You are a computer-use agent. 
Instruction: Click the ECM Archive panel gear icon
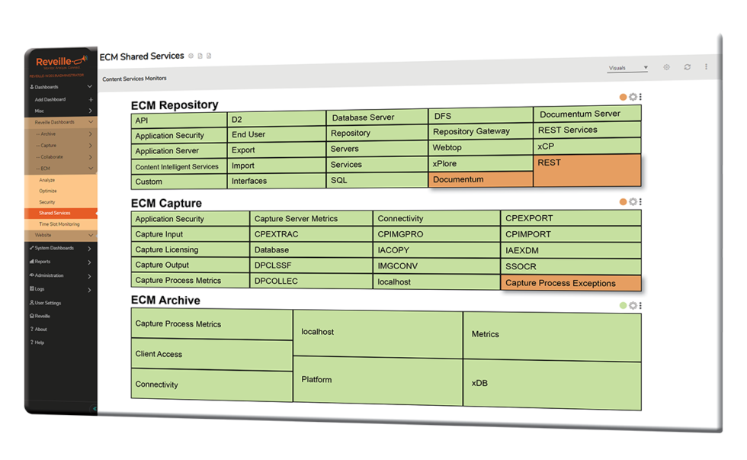(632, 305)
